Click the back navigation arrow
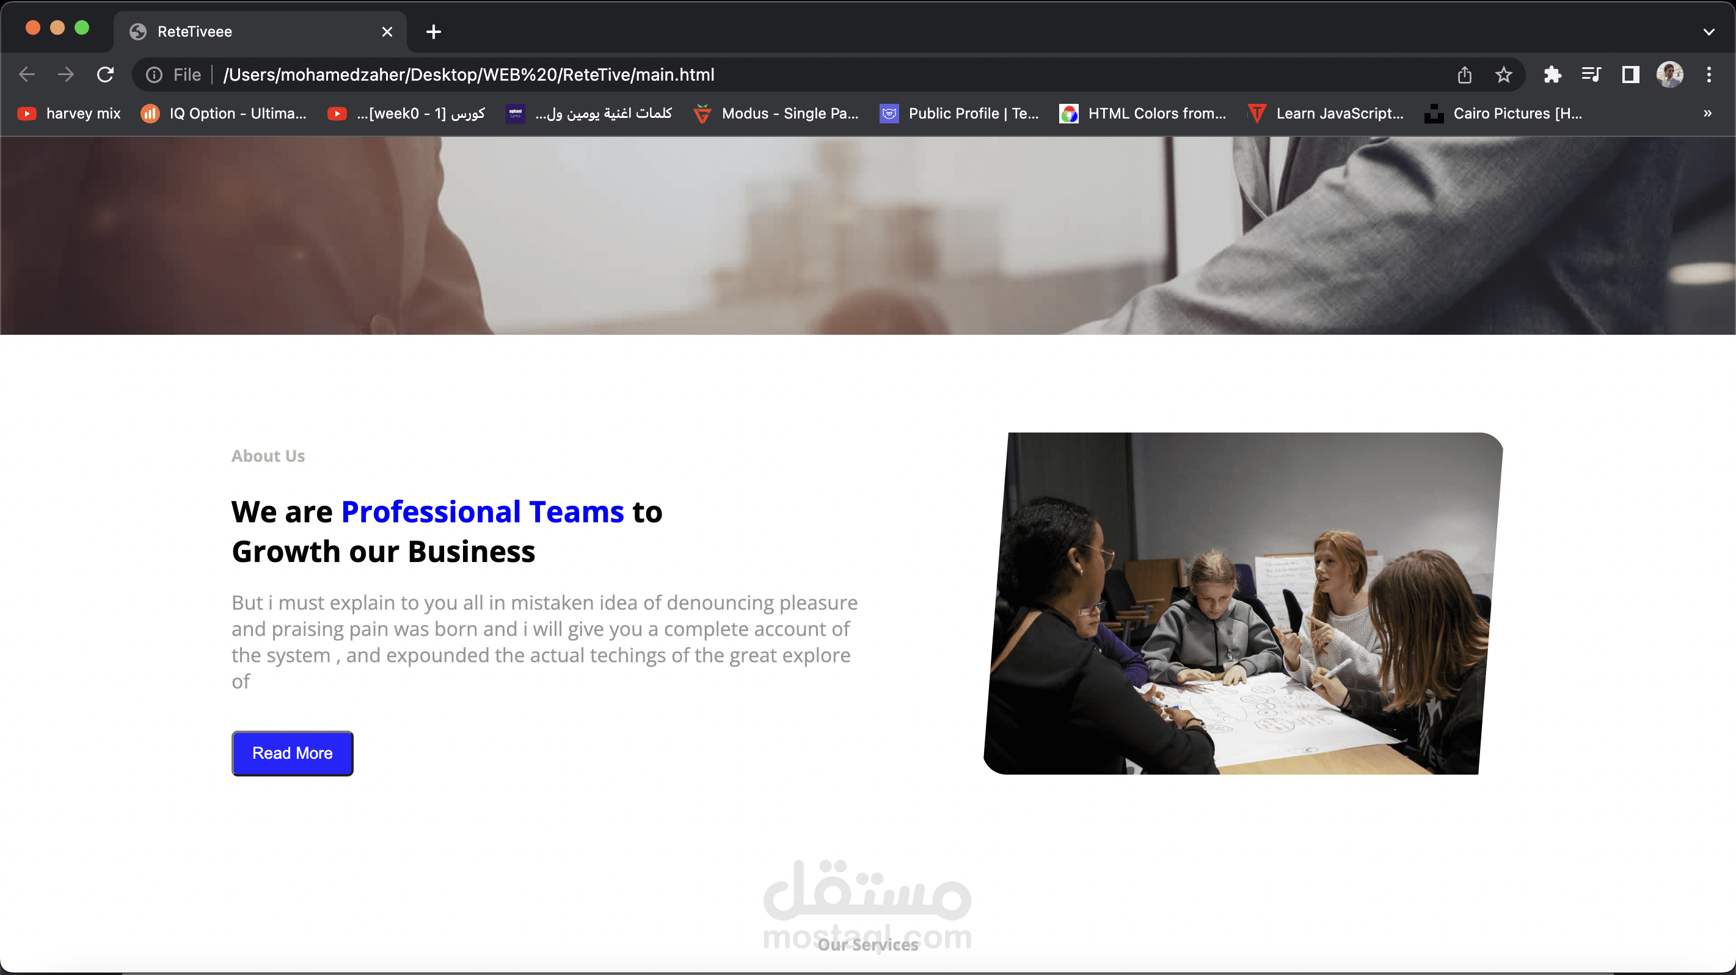The width and height of the screenshot is (1736, 975). point(27,74)
